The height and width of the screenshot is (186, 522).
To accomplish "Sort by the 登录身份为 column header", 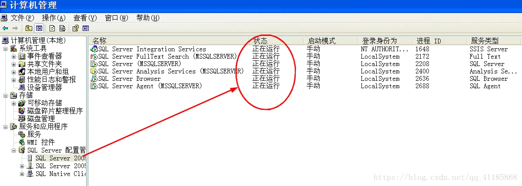I will click(x=385, y=40).
